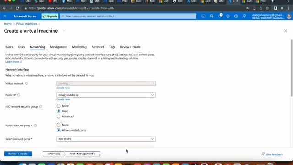The height and width of the screenshot is (165, 293).
Task: Open the Learn more link
Action: coord(14,62)
